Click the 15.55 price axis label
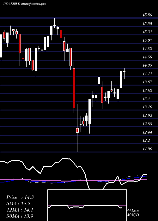The height and width of the screenshot is (221, 158). (147, 23)
